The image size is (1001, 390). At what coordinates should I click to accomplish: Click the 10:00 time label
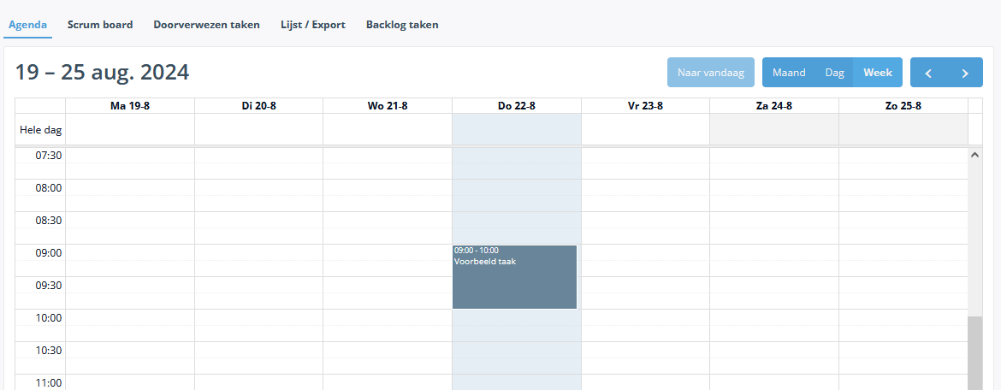click(50, 318)
